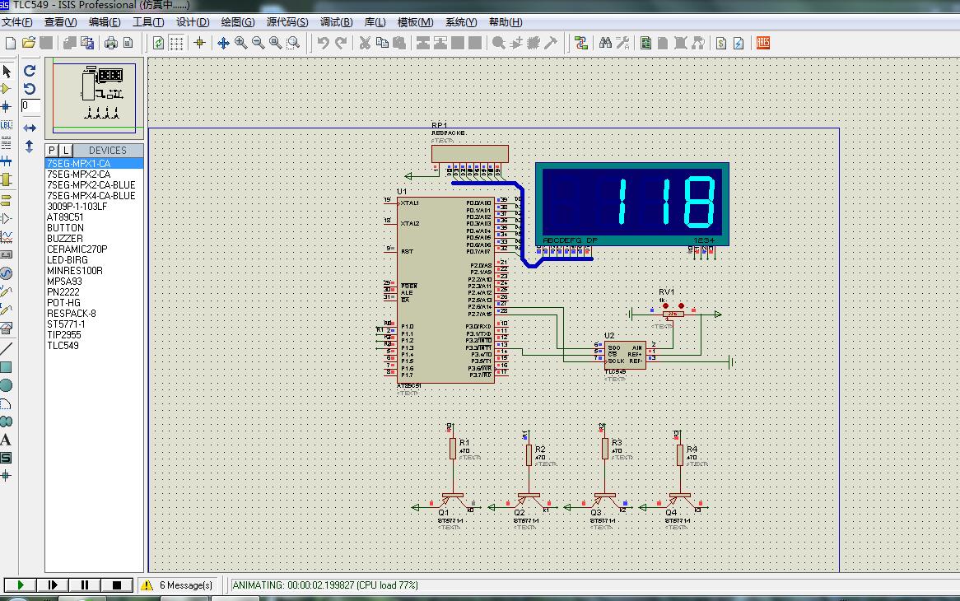
Task: Rotate clockwise button
Action: tap(30, 70)
